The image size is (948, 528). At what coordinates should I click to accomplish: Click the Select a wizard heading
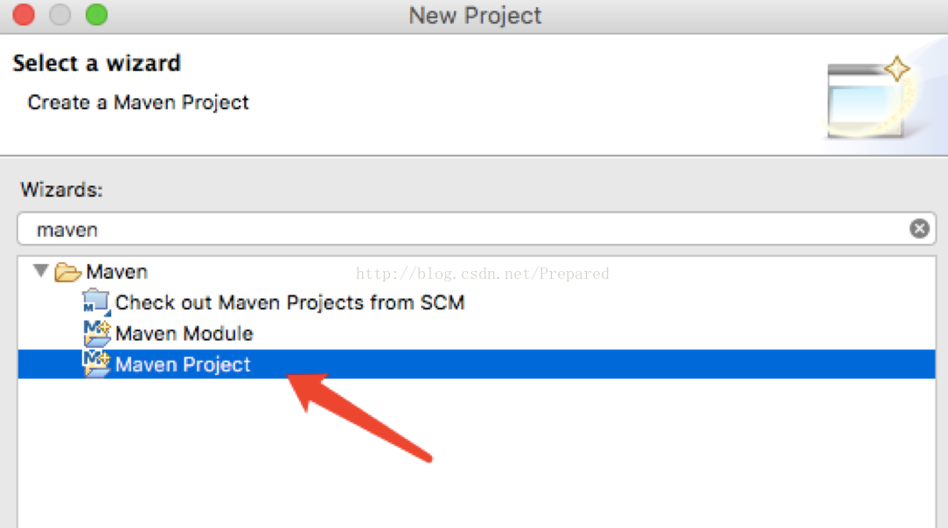[97, 63]
